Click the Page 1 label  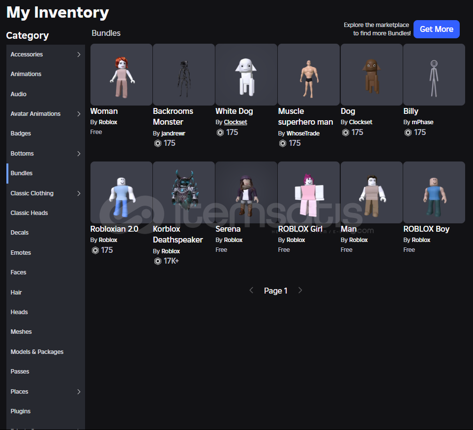(275, 291)
